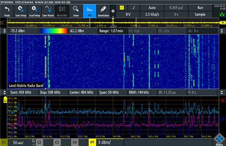Image resolution: width=226 pixels, height=146 pixels.
Task: Click the Δt: 0 s field
Action: coord(202,31)
